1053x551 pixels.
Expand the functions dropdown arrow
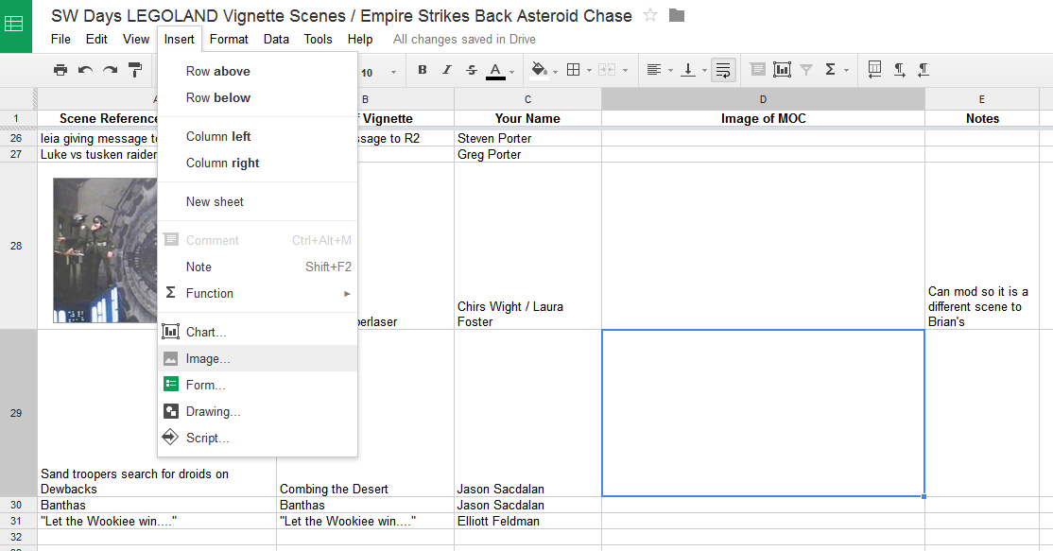[x=846, y=71]
